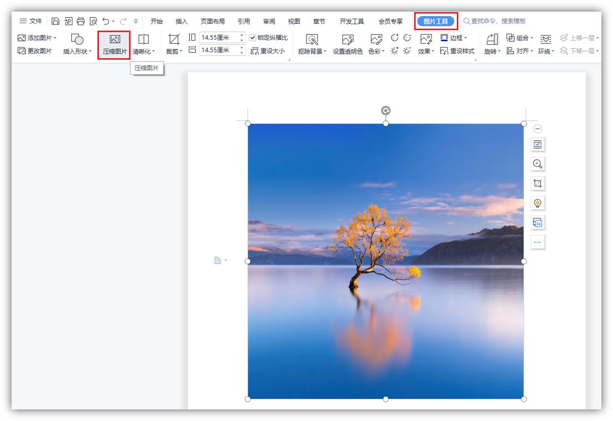Click the magnifier preview floating icon
This screenshot has width=613, height=421.
[538, 164]
